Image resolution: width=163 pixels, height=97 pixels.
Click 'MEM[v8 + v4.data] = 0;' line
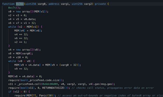pyautogui.click(x=25, y=76)
